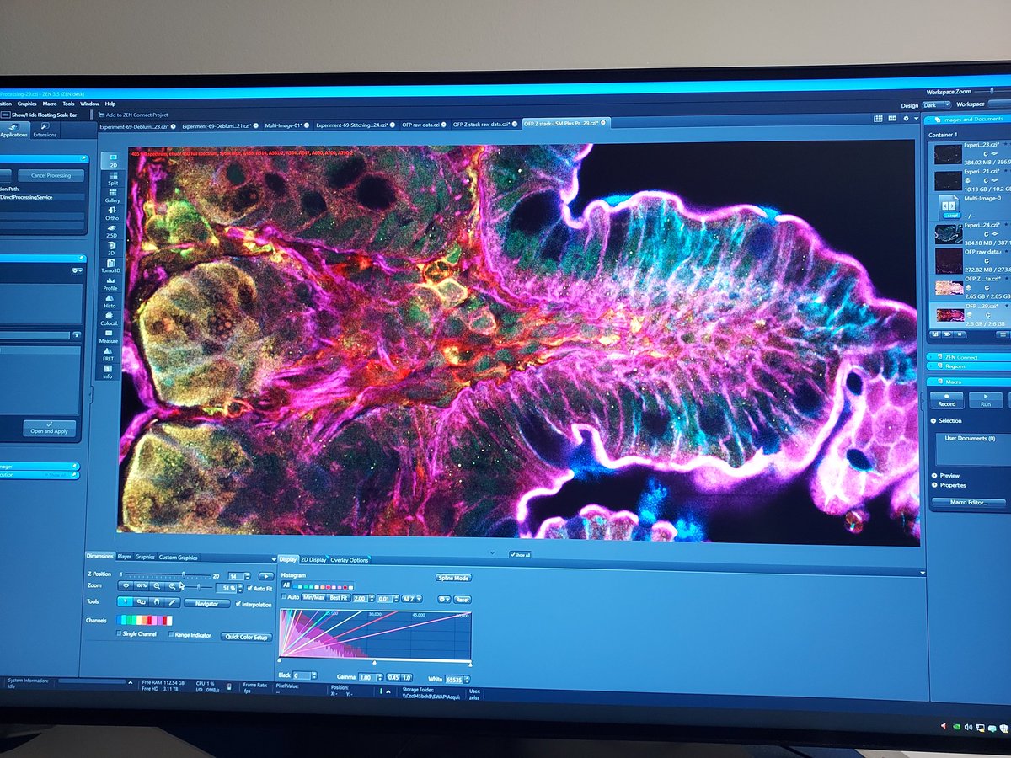Open the Overlay Options tab

(x=350, y=560)
